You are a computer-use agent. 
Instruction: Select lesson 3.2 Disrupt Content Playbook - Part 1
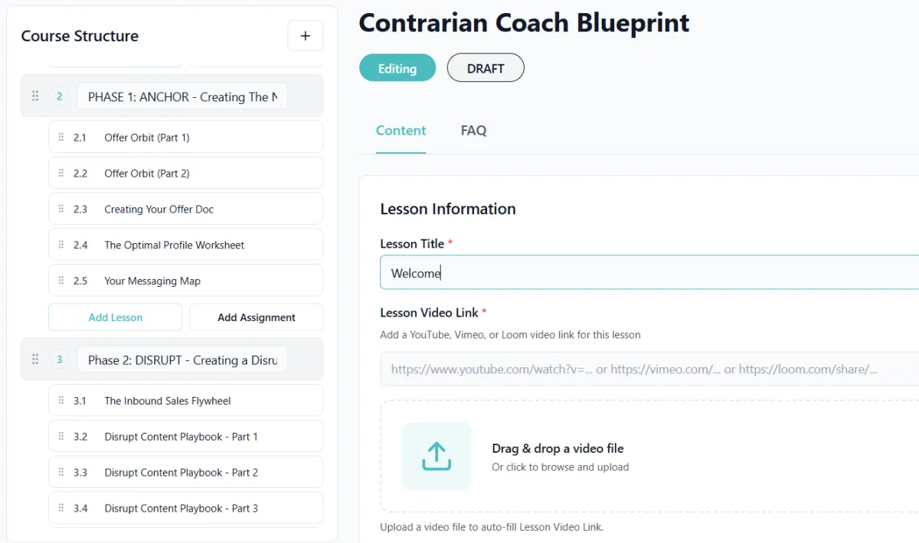(185, 437)
